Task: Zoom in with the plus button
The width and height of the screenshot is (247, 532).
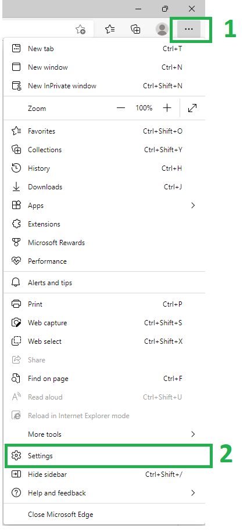Action: coord(167,108)
